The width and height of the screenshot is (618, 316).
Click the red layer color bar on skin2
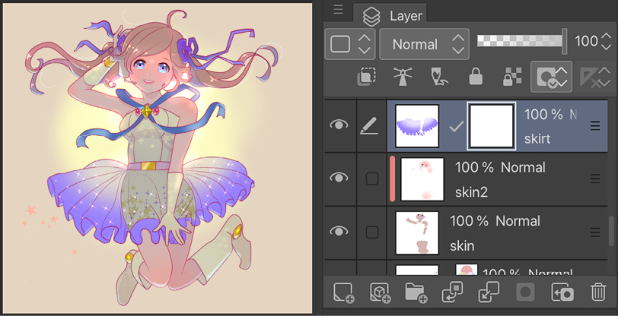pyautogui.click(x=392, y=179)
